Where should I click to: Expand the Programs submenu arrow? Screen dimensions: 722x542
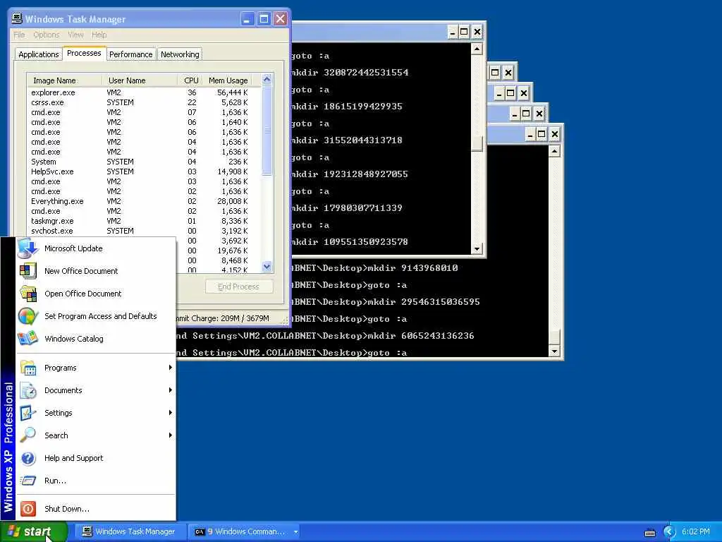coord(171,367)
